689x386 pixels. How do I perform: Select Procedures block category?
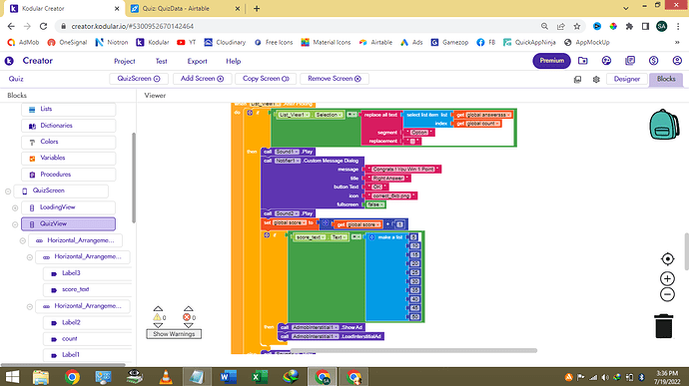[x=69, y=175]
